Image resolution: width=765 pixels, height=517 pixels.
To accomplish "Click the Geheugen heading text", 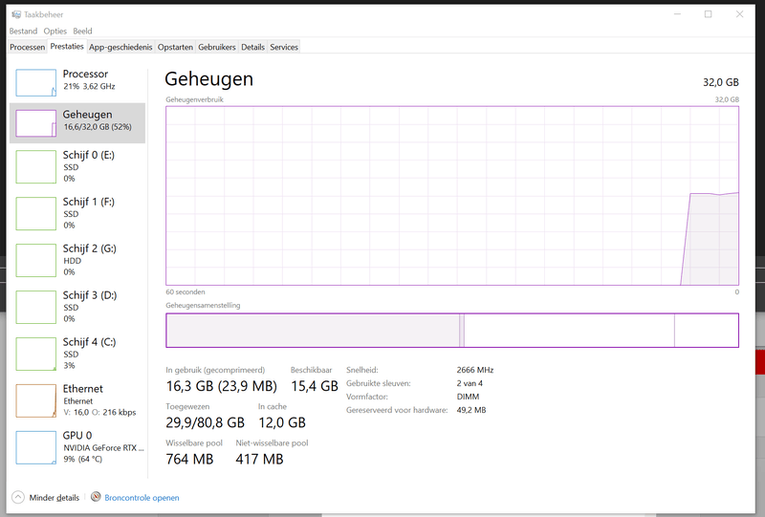I will (x=208, y=79).
